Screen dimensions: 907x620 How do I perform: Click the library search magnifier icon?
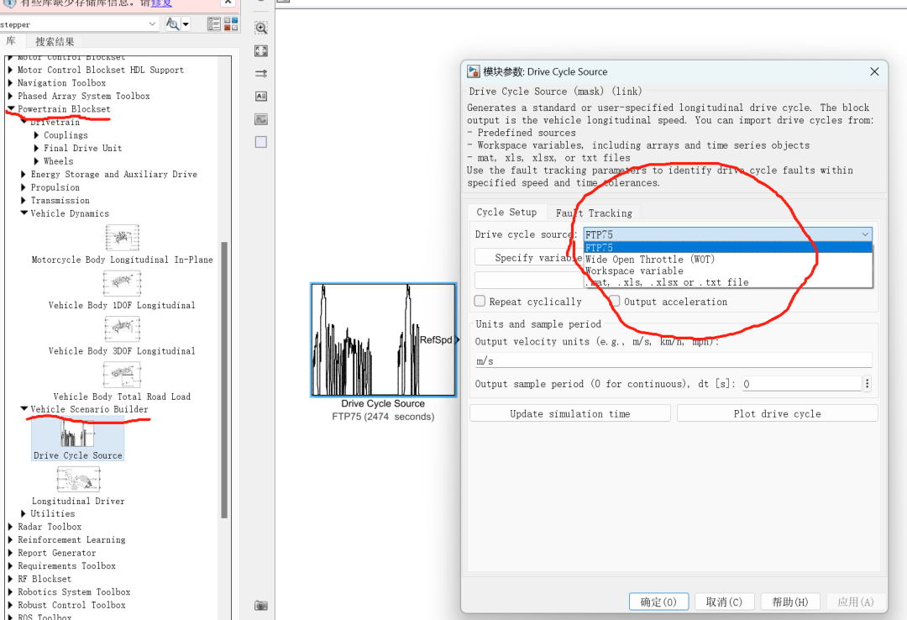172,24
